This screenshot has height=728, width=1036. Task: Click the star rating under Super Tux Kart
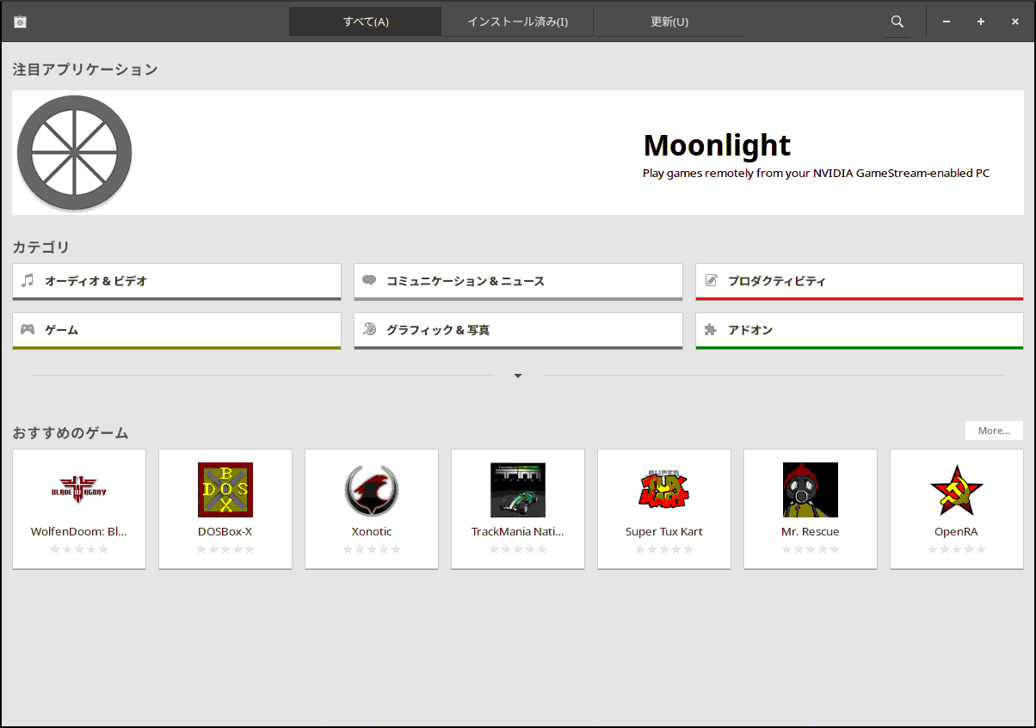pos(664,549)
